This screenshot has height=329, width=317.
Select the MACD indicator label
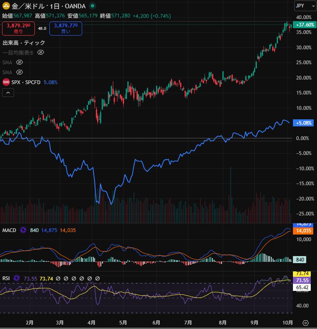point(9,230)
